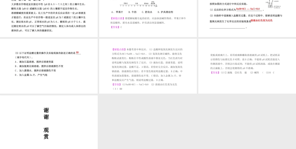Click the red BD answer on question (3)

[x=77, y=52]
